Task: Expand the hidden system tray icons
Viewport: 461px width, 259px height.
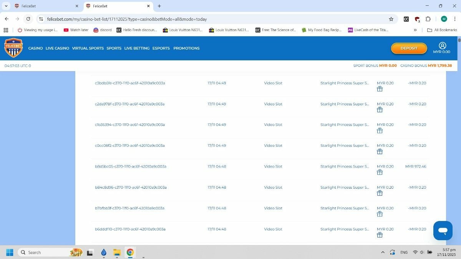Action: [x=383, y=252]
